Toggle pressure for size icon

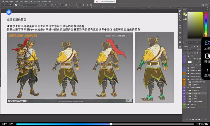point(87,5)
